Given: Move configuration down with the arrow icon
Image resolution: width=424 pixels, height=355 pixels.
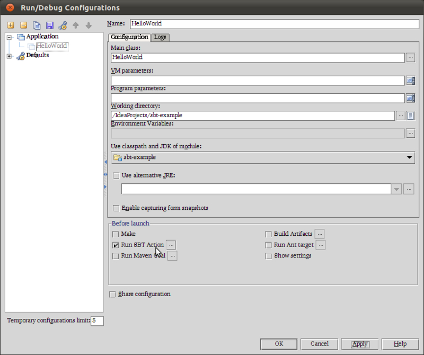Looking at the screenshot, I should pyautogui.click(x=89, y=25).
